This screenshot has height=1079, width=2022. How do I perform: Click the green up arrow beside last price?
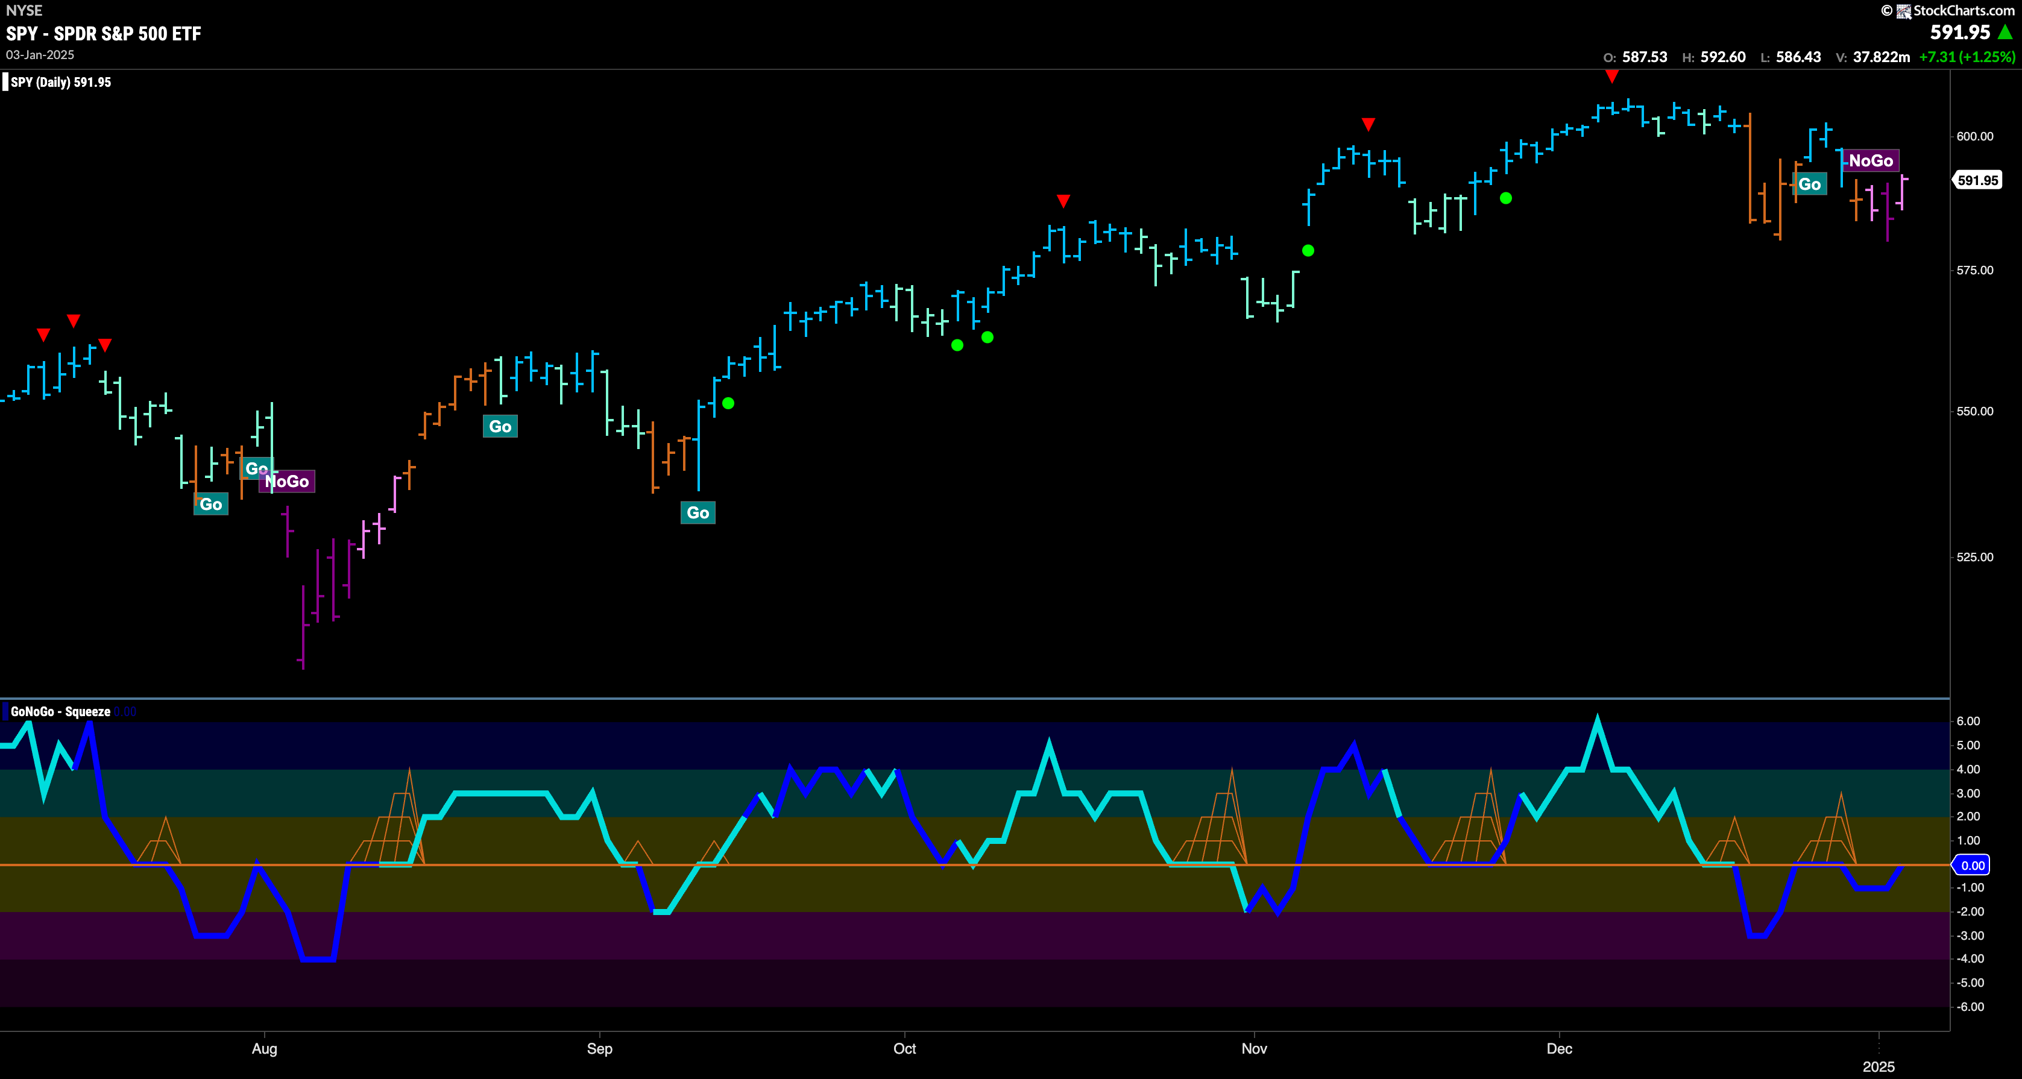[2006, 32]
